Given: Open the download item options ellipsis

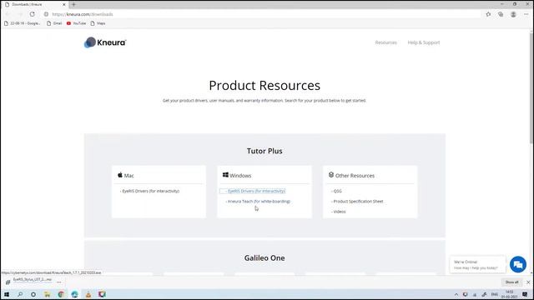Looking at the screenshot, I should click(59, 282).
